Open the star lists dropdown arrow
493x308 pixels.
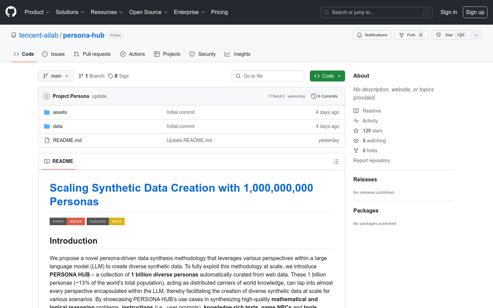coord(476,35)
